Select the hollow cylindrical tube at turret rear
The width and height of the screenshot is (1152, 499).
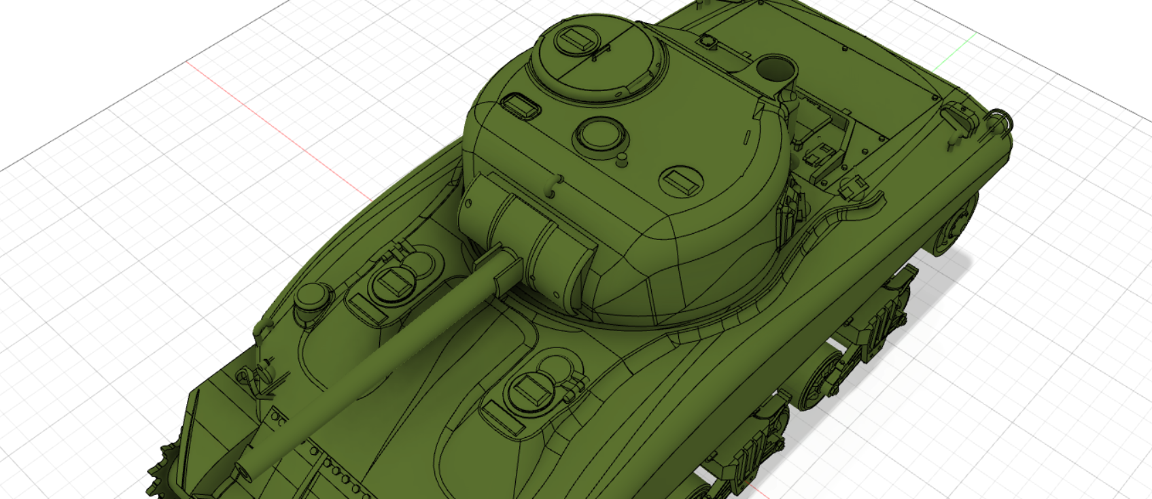pos(775,68)
